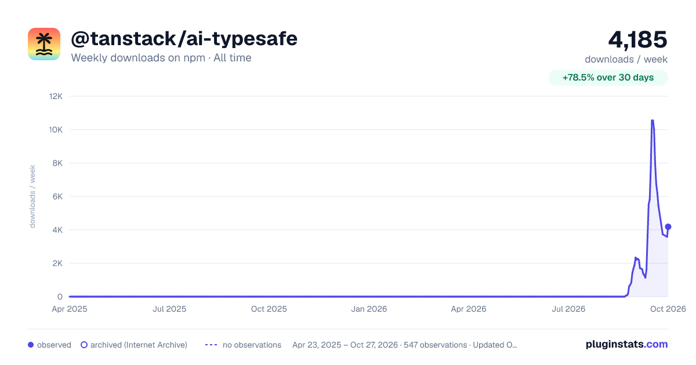Click the 4,185 downloads count
Screen dimensions: 696x365
637,39
